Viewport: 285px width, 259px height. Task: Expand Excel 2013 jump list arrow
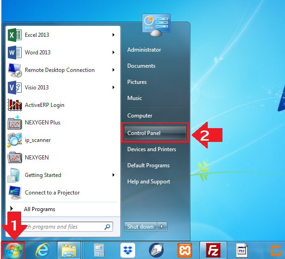pyautogui.click(x=114, y=35)
